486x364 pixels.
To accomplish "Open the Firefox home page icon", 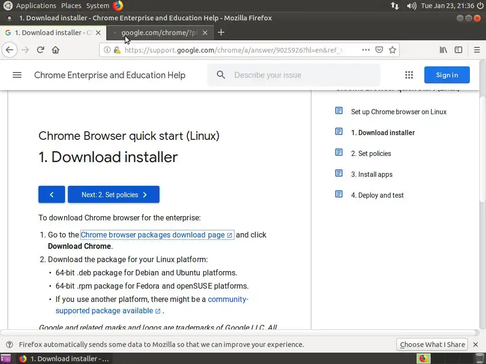I will point(56,50).
